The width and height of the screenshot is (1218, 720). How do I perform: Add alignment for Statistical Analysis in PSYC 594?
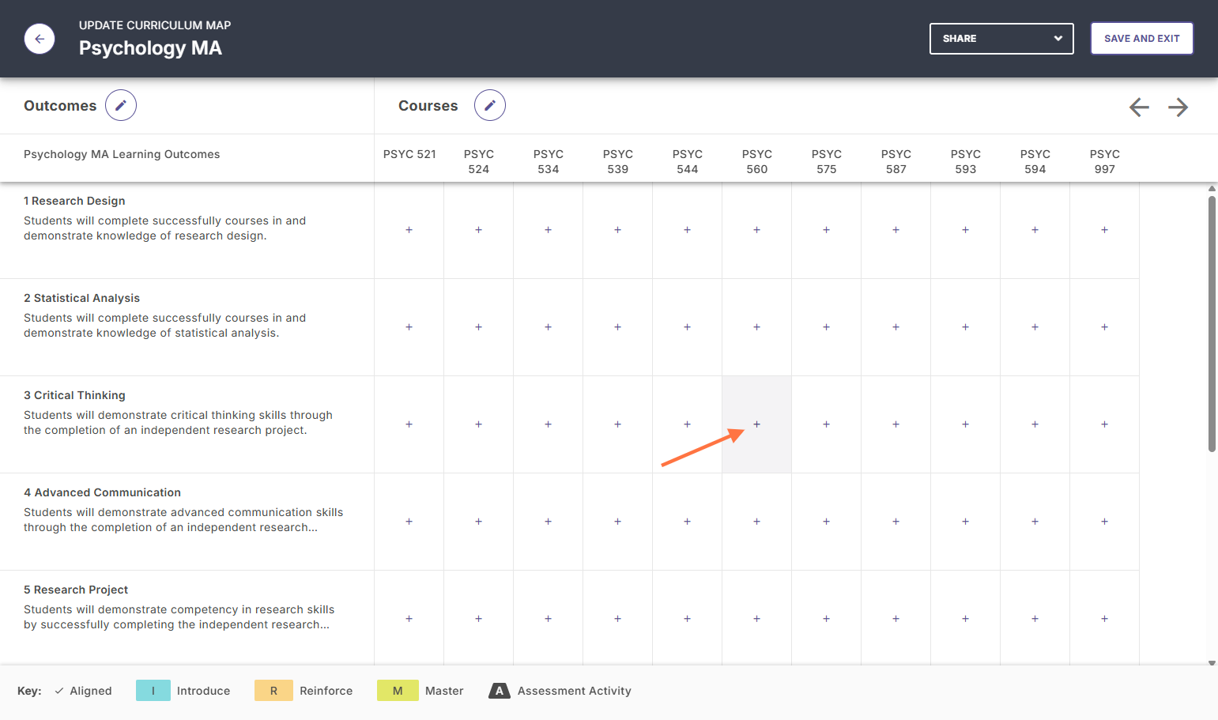pyautogui.click(x=1035, y=327)
